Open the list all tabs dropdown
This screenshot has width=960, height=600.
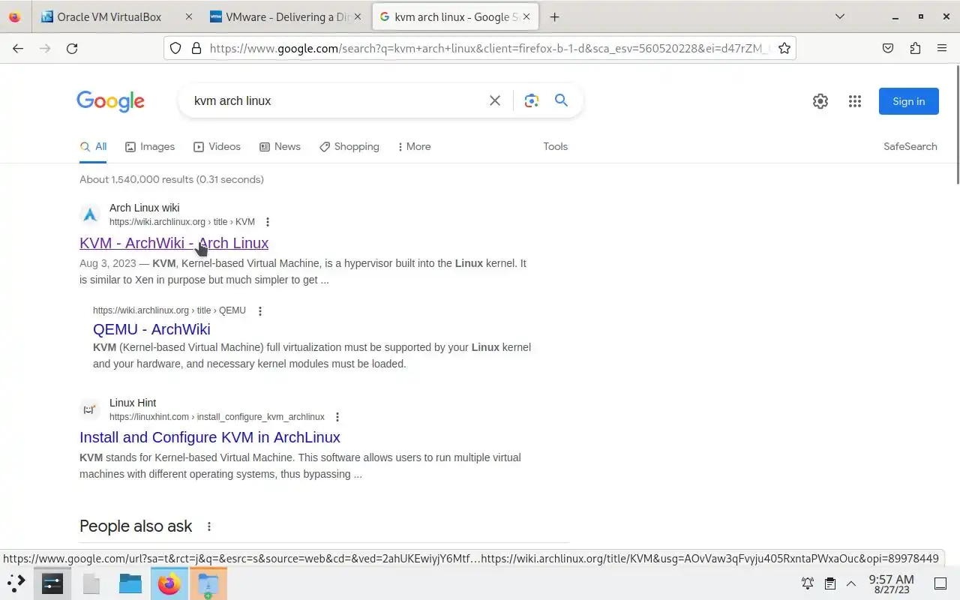[839, 16]
